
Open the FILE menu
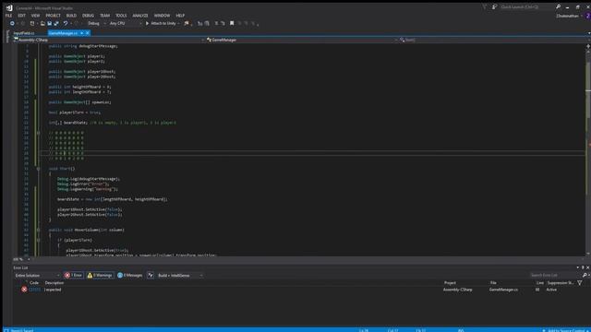(8, 16)
